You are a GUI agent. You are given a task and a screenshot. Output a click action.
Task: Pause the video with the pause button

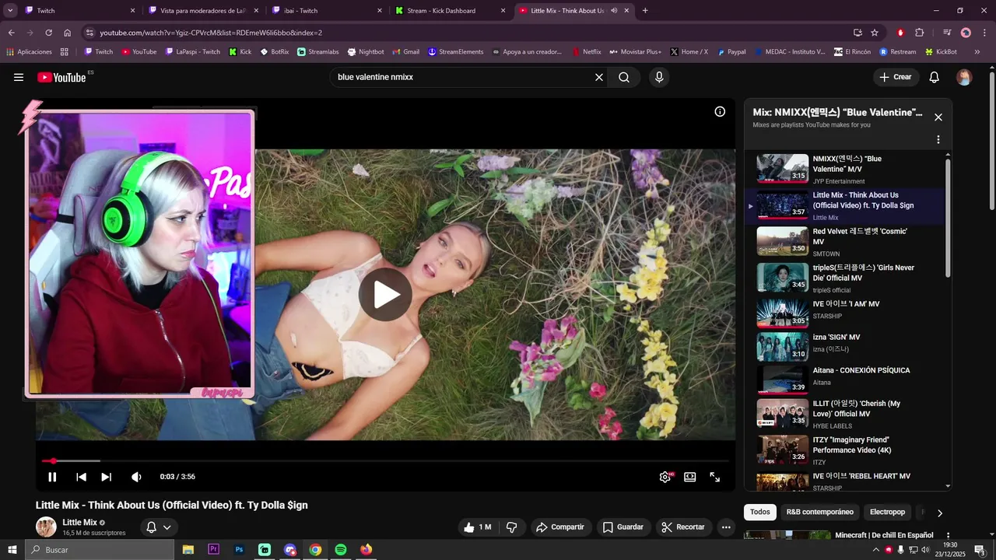point(52,477)
